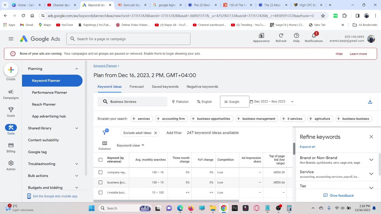This screenshot has height=214, width=381.
Task: Open Campaigns in the sidebar
Action: [11, 95]
